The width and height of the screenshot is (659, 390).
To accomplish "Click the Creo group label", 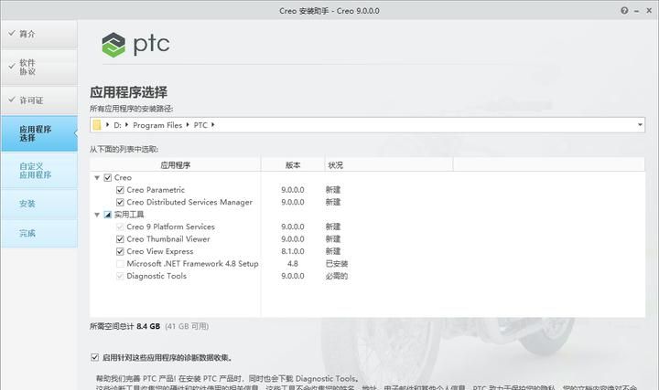I will click(x=123, y=178).
